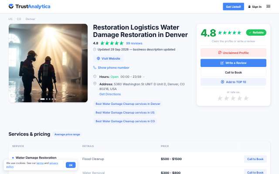Rate with the fifth empty star
The height and width of the screenshot is (174, 279).
coord(246,98)
